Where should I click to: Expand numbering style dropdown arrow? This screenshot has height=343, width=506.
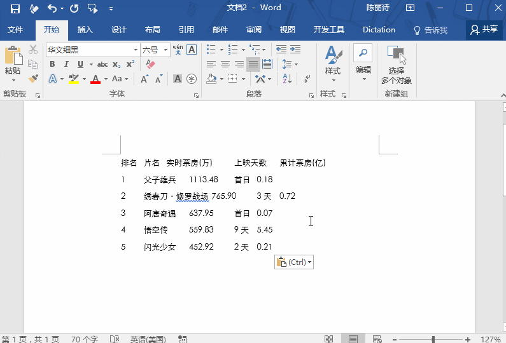243,50
